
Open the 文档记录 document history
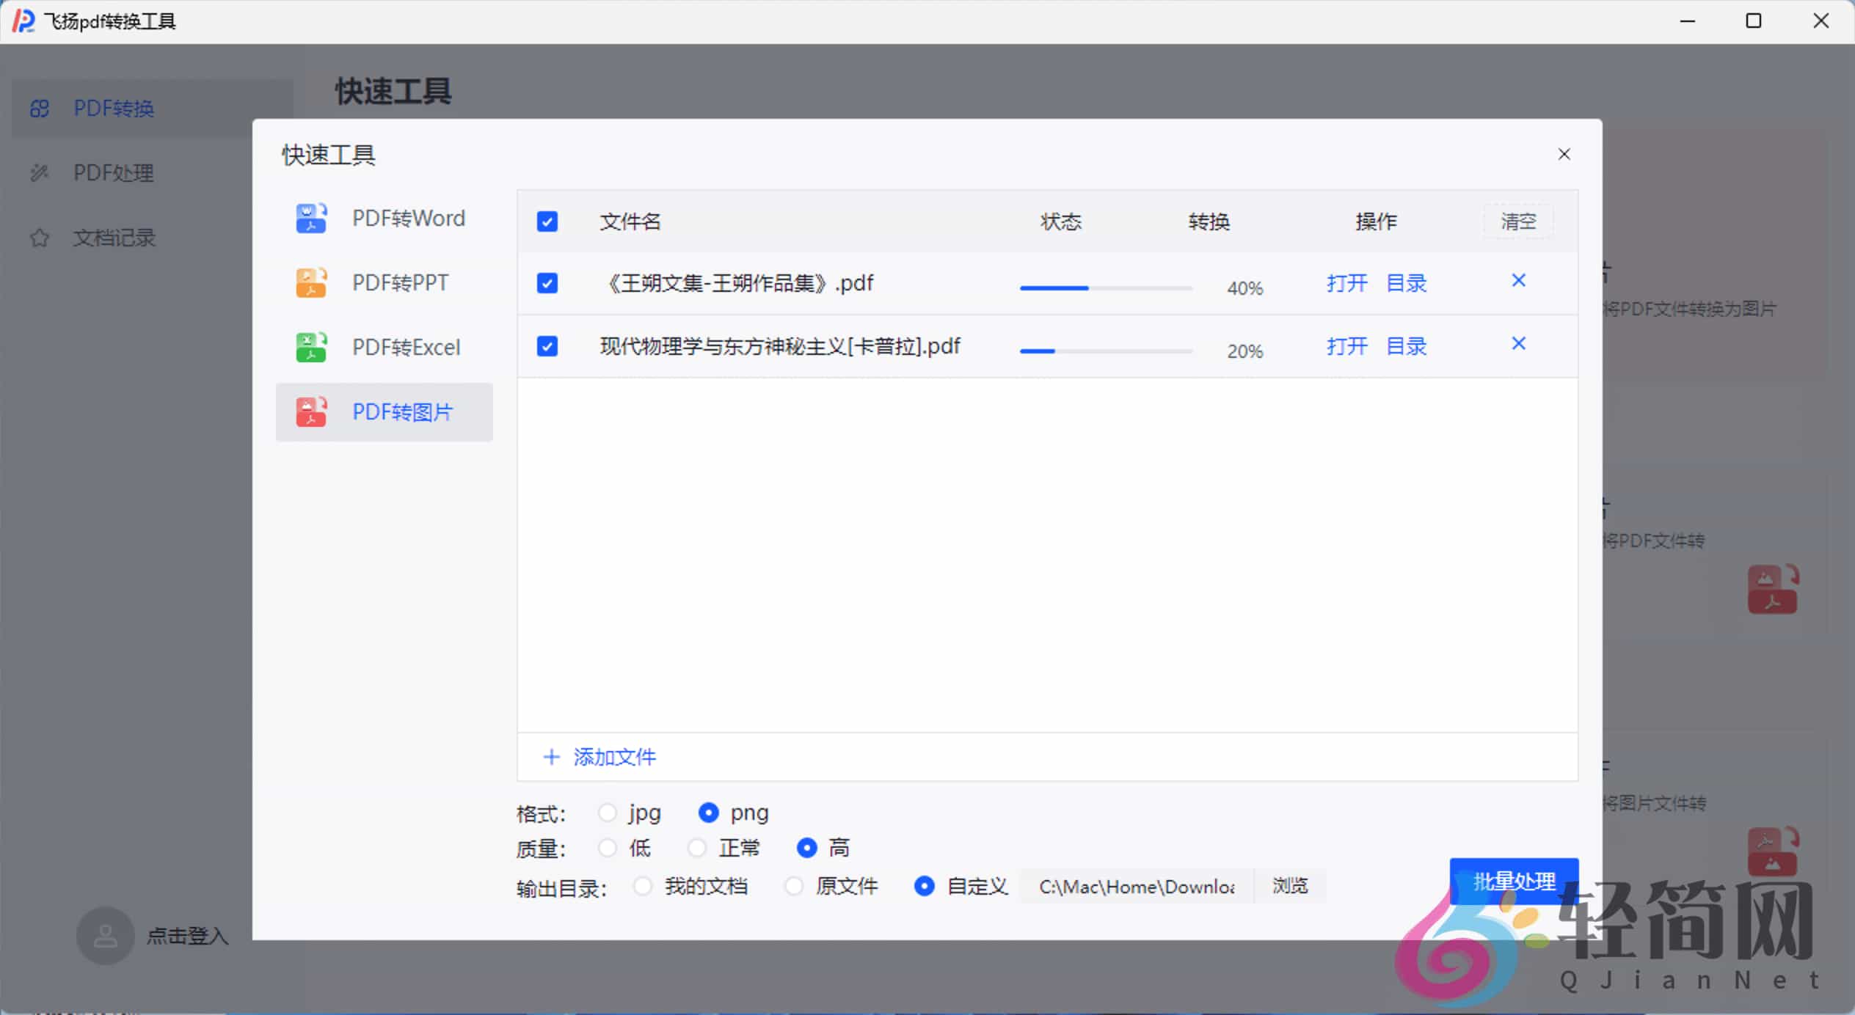(114, 238)
